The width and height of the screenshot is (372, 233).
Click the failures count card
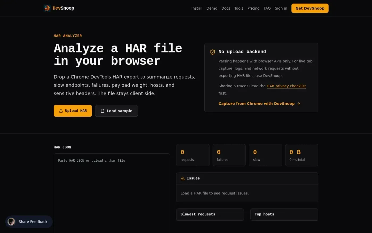pos(229,155)
